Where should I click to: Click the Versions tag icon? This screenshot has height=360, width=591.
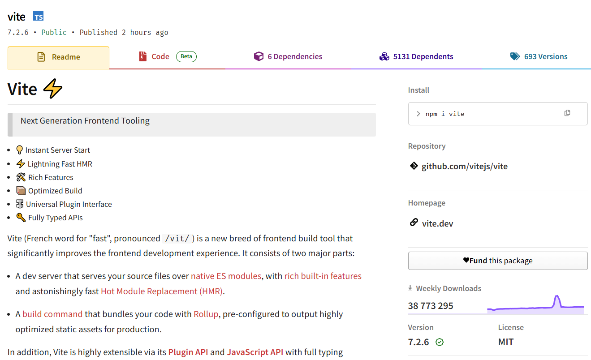(515, 56)
